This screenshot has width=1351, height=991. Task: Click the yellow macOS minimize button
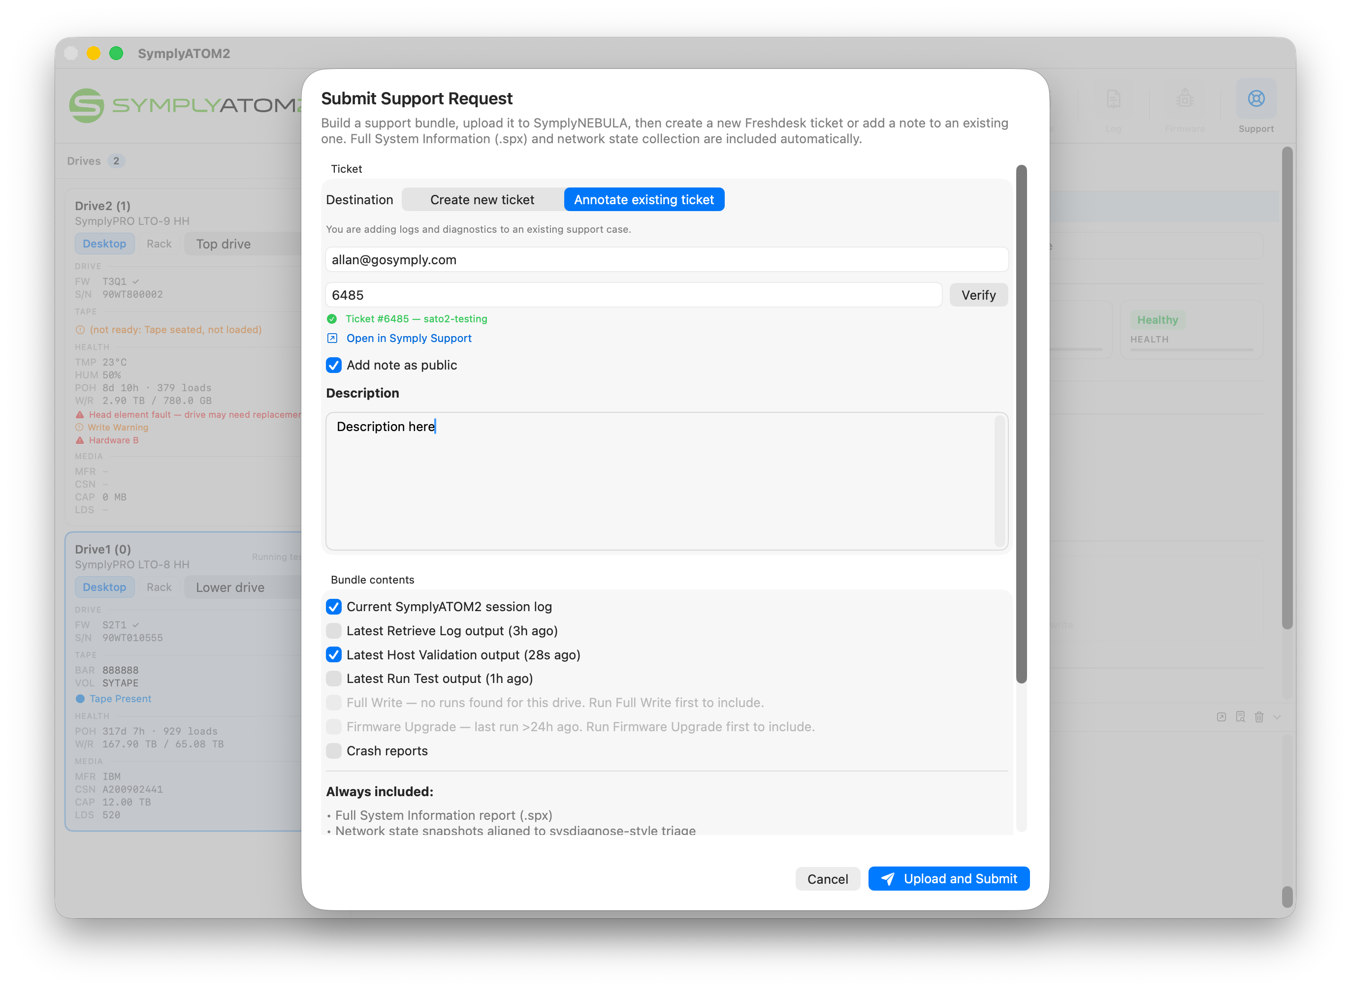pyautogui.click(x=93, y=54)
